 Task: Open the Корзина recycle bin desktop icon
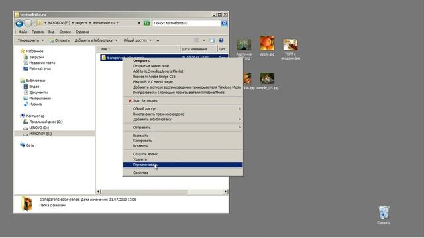[384, 215]
